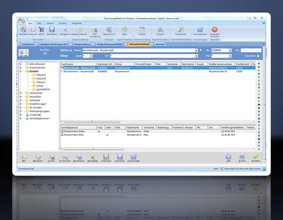The width and height of the screenshot is (283, 220).
Task: Click the Mahnwesen icon in the ribbon
Action: (109, 30)
